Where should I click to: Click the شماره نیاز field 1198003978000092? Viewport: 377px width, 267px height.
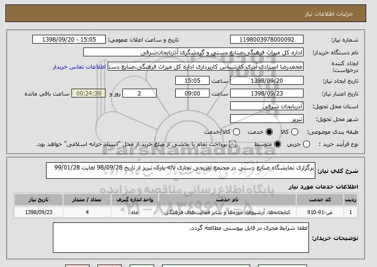click(267, 40)
